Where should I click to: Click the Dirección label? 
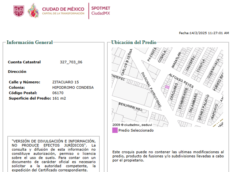17,72
